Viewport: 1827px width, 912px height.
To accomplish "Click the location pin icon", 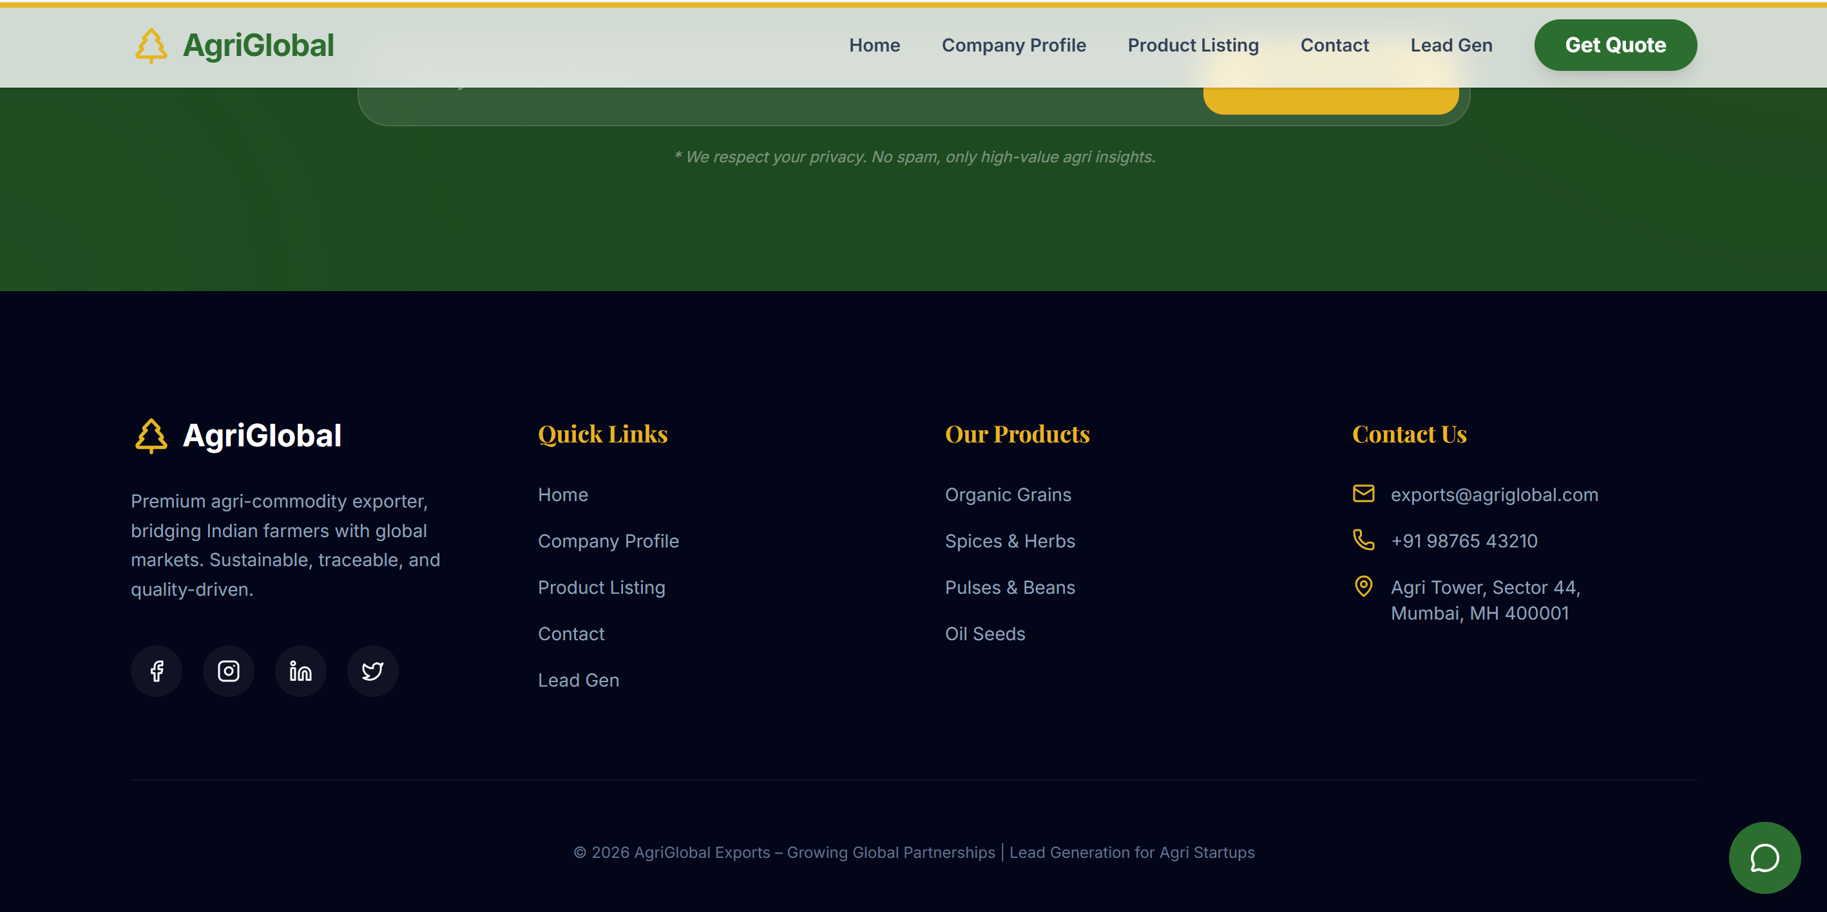I will tap(1363, 587).
